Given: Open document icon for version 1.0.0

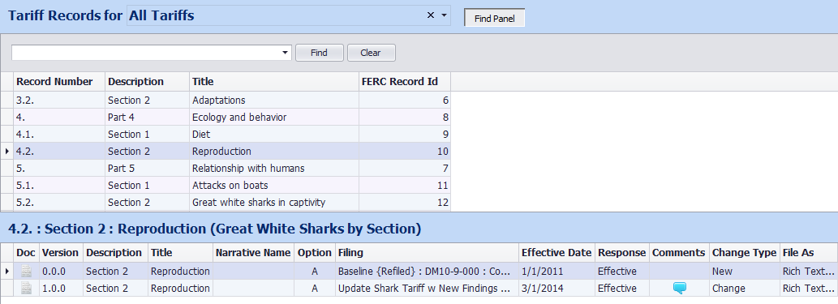Looking at the screenshot, I should [26, 289].
